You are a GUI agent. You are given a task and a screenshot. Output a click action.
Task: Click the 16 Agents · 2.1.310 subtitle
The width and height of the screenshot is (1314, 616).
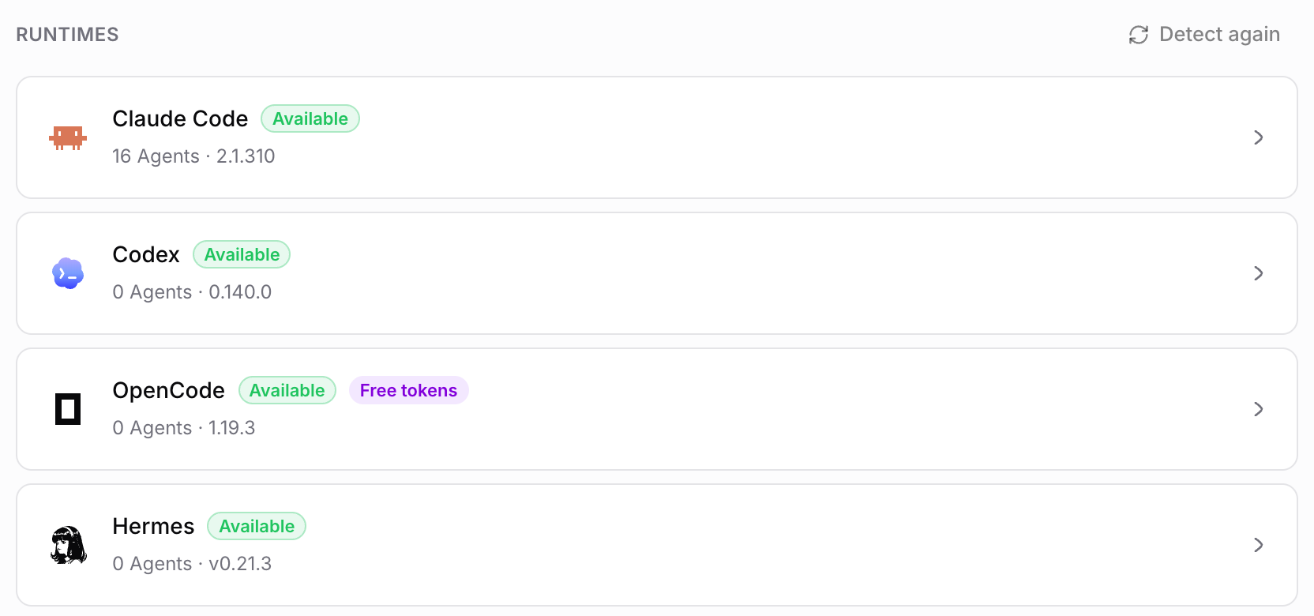point(193,156)
